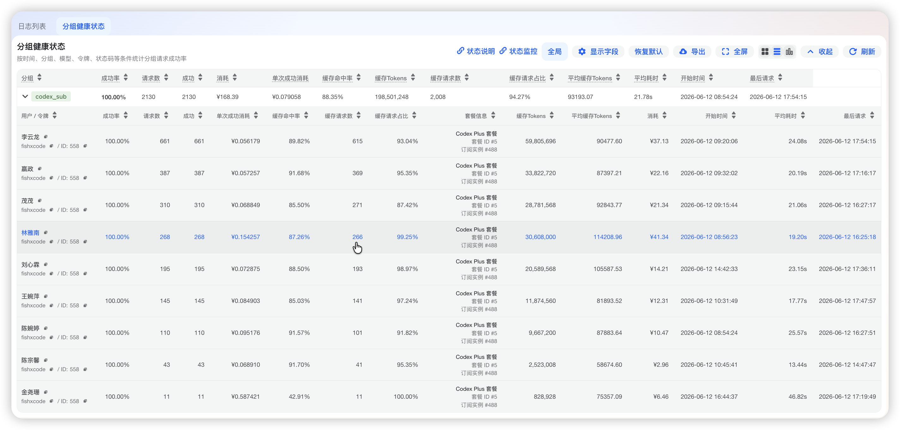The image size is (900, 430).
Task: Sort top table by 缓存请求占比
Action: click(552, 77)
